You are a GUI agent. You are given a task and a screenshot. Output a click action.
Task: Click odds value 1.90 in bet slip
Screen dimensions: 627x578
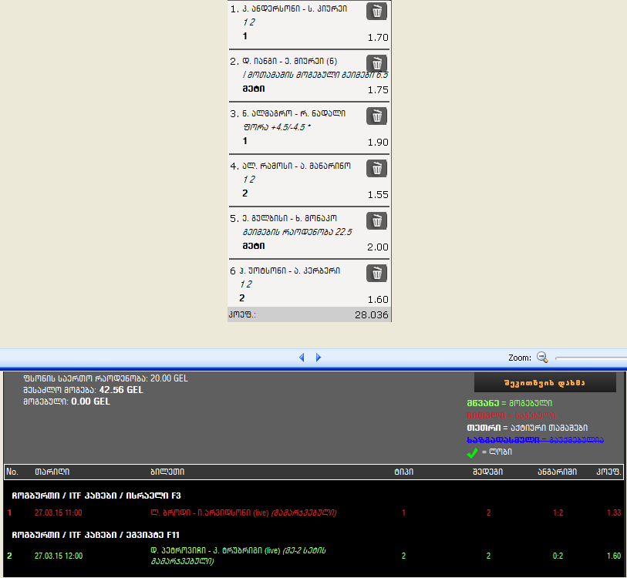(378, 143)
